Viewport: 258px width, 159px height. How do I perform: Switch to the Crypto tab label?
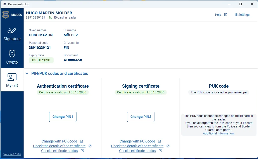(12, 62)
